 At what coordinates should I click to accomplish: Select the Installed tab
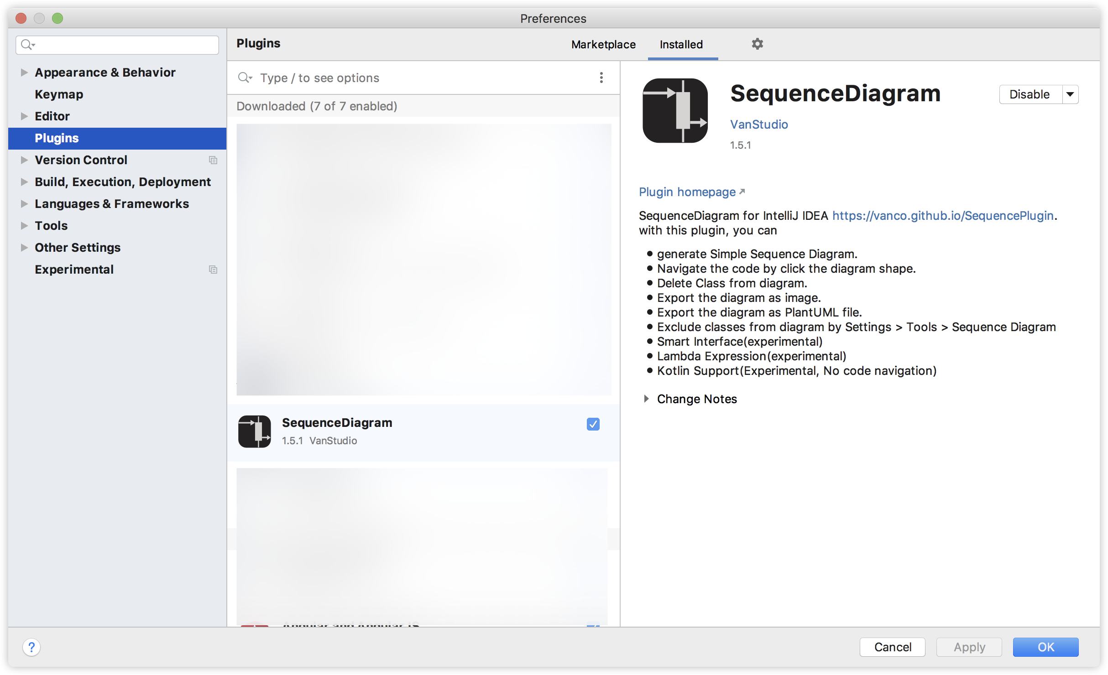pyautogui.click(x=681, y=44)
